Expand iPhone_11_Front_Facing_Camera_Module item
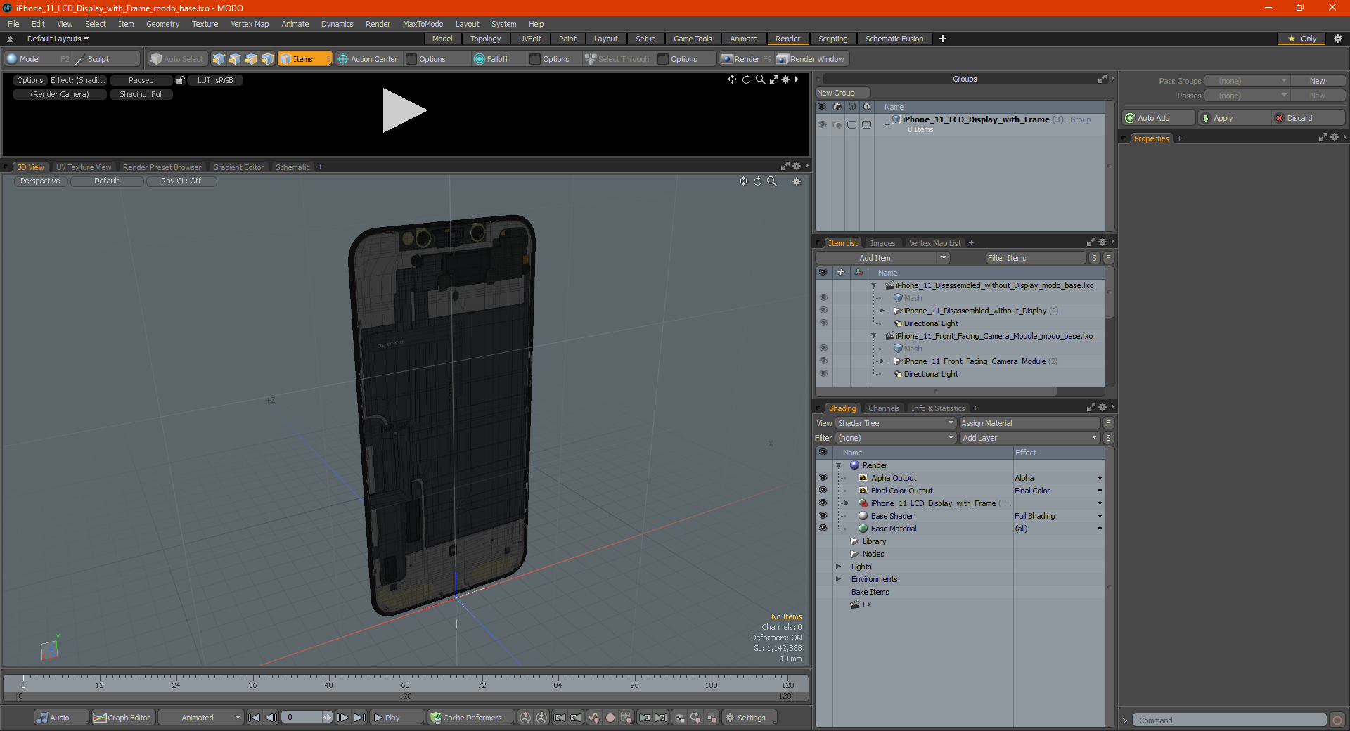 [882, 361]
